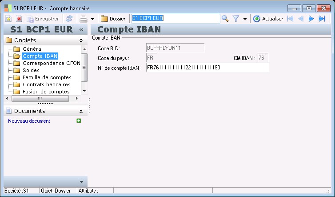Click the Soldes folder icon
Viewport: 335px width, 197px height.
click(17, 70)
